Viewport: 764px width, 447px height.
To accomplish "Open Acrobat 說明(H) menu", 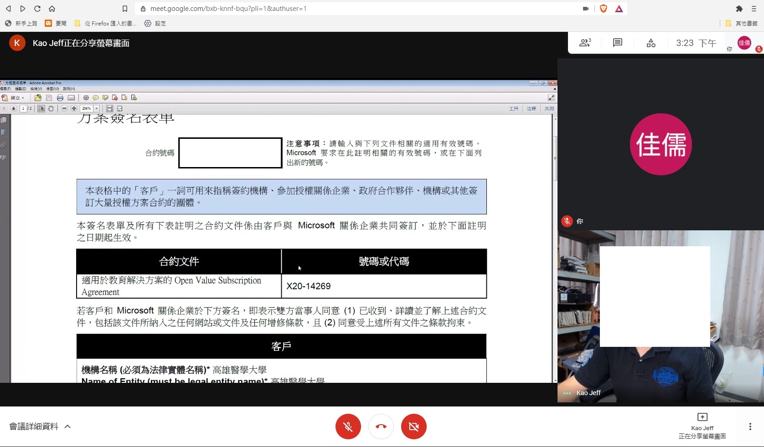I will tap(69, 89).
